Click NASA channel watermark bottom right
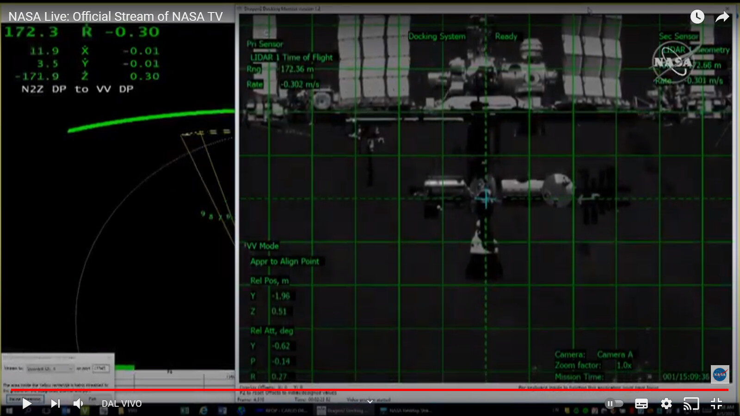Image resolution: width=740 pixels, height=416 pixels. click(x=720, y=374)
